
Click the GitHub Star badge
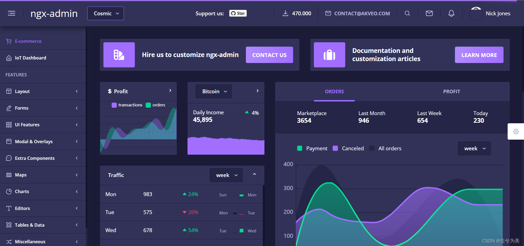pyautogui.click(x=238, y=13)
